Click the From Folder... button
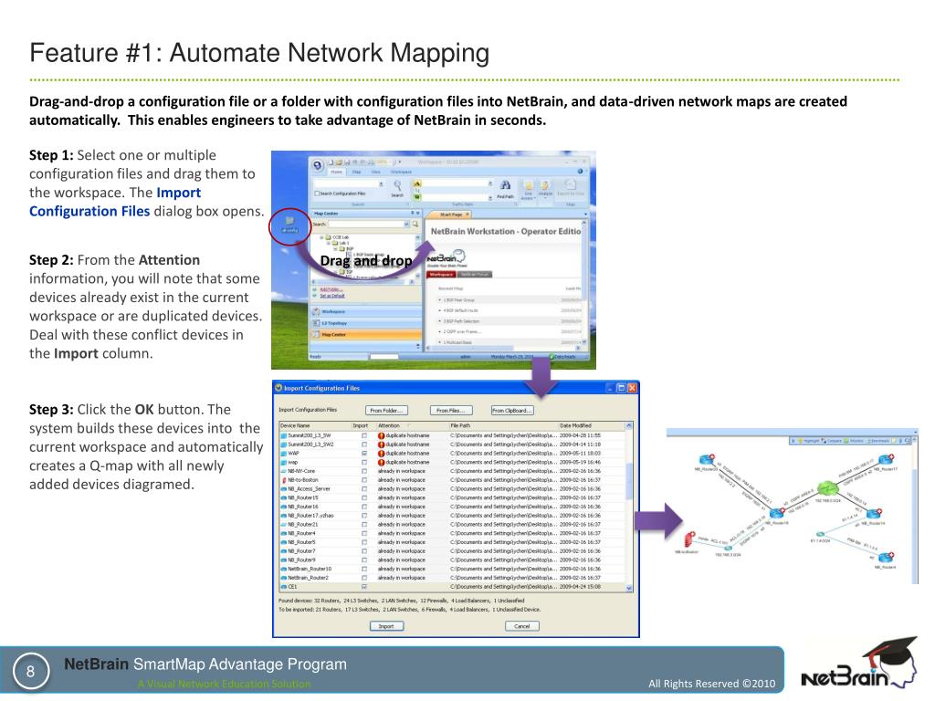The image size is (935, 701). coord(387,410)
